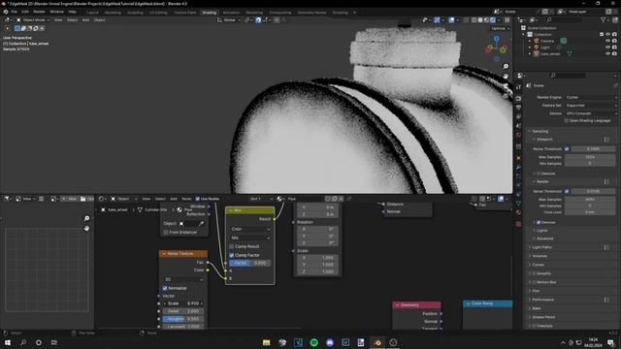Toggle render Denoise checkbox

pos(539,222)
